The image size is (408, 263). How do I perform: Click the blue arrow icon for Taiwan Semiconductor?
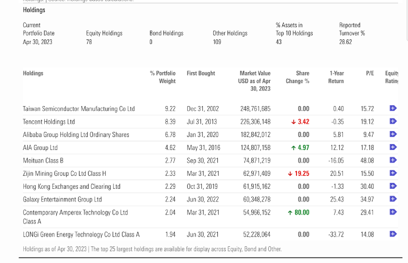[393, 108]
